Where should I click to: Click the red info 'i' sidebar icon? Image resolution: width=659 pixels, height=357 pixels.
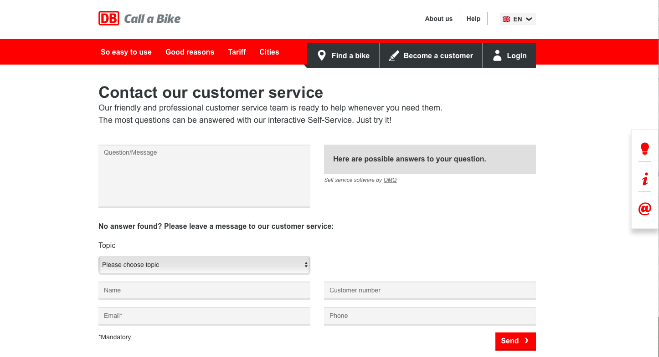pyautogui.click(x=645, y=179)
